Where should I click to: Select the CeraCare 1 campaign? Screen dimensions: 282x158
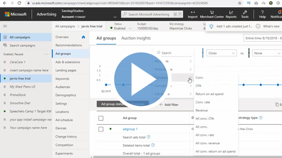pos(17,62)
